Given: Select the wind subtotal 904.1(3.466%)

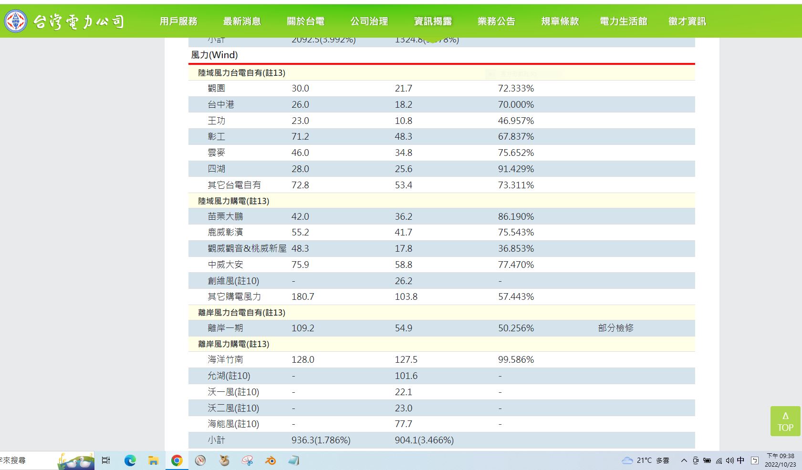Looking at the screenshot, I should [424, 440].
